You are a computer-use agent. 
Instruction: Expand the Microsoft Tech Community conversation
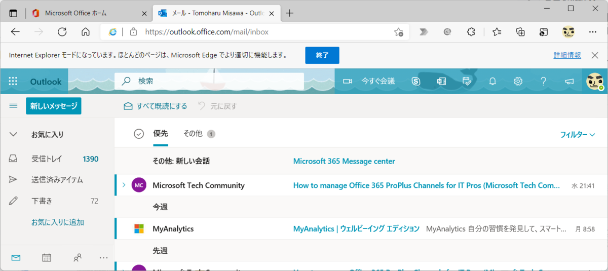pyautogui.click(x=124, y=185)
